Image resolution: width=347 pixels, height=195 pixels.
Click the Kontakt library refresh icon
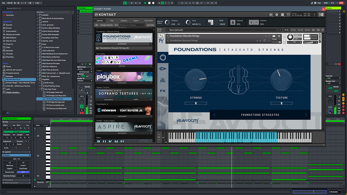97,25
